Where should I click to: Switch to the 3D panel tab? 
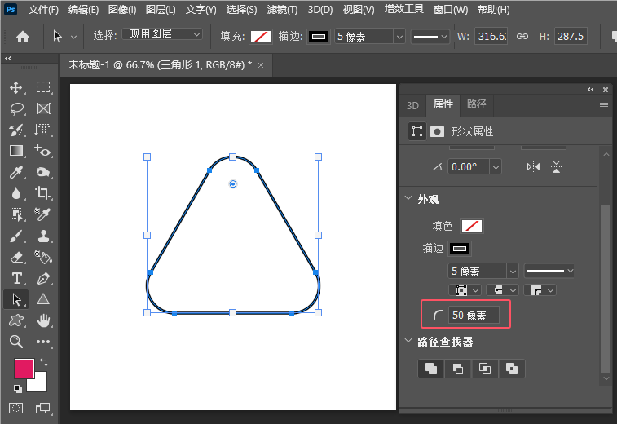pos(412,105)
